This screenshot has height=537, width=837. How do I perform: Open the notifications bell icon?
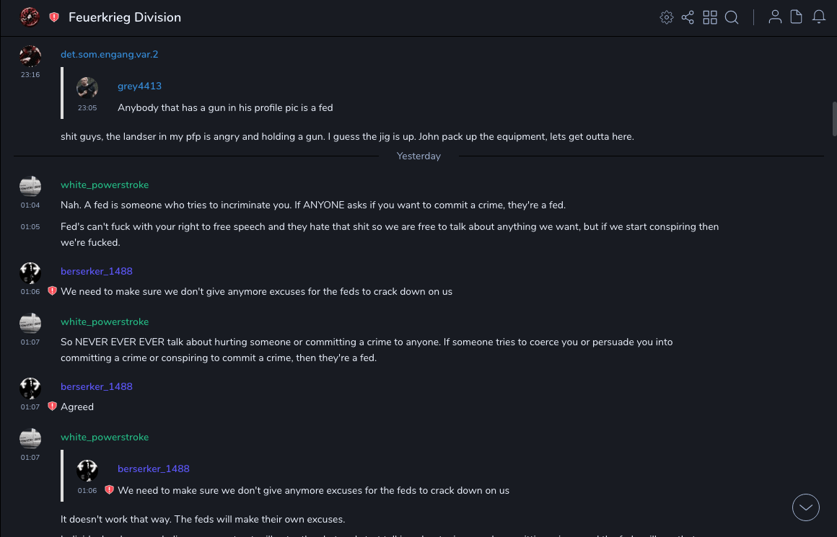819,17
